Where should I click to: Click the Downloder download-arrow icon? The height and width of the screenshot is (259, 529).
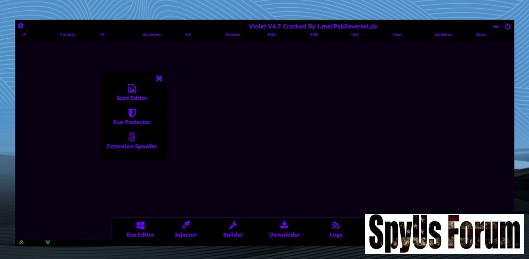click(x=284, y=225)
